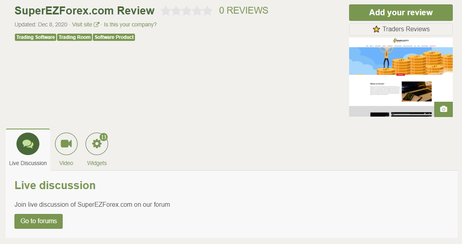Open the Traders Reviews button

click(401, 29)
